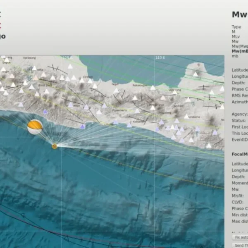The image size is (248, 248).
Task: Click the Agency label
Action: point(239,114)
